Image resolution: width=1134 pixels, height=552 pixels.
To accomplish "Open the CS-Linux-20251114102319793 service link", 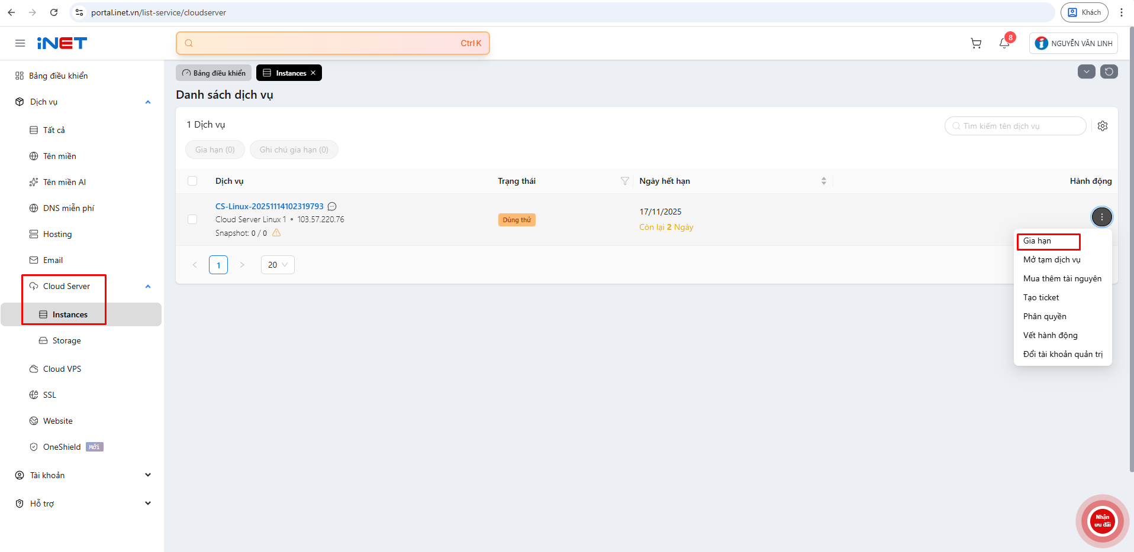I will pos(269,206).
